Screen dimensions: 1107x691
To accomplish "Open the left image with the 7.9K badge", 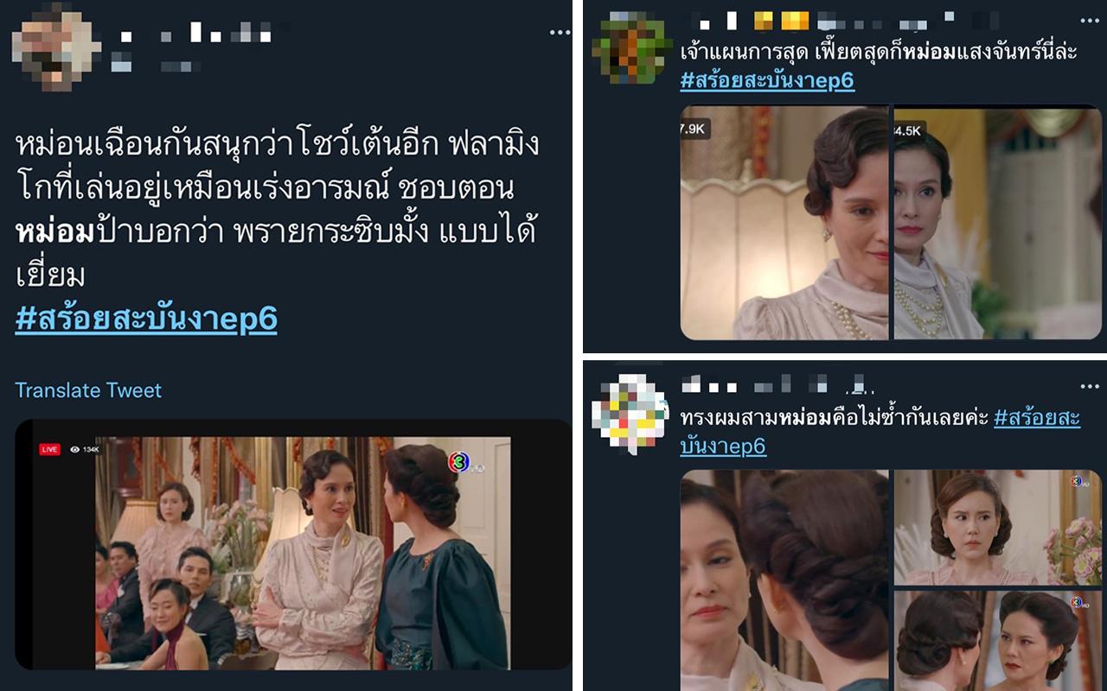I will pyautogui.click(x=784, y=223).
